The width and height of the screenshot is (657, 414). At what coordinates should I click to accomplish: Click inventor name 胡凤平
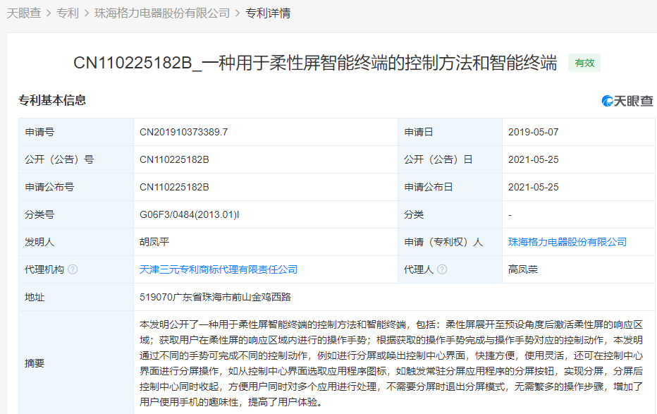click(154, 242)
